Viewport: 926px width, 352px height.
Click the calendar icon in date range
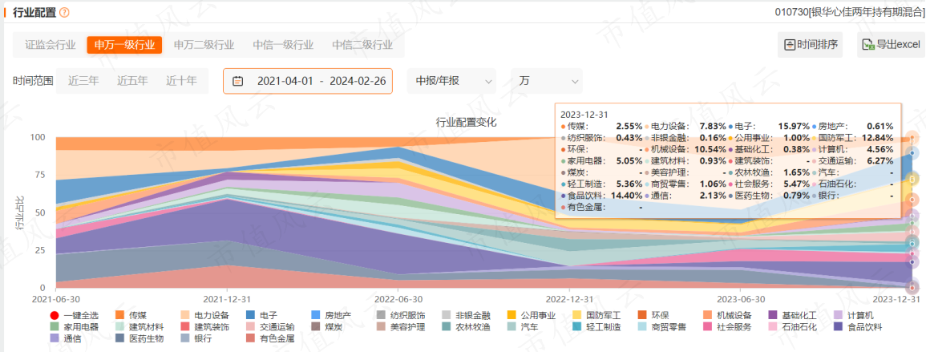tap(237, 81)
